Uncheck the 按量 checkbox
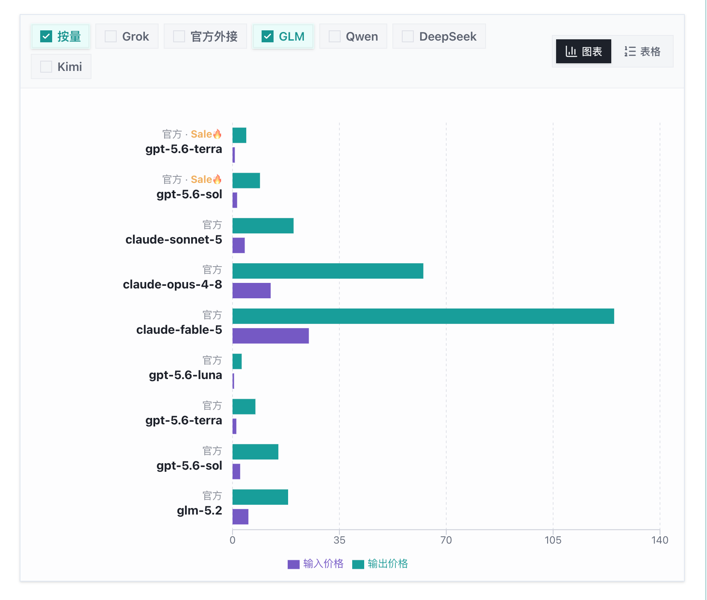707x600 pixels. 46,36
